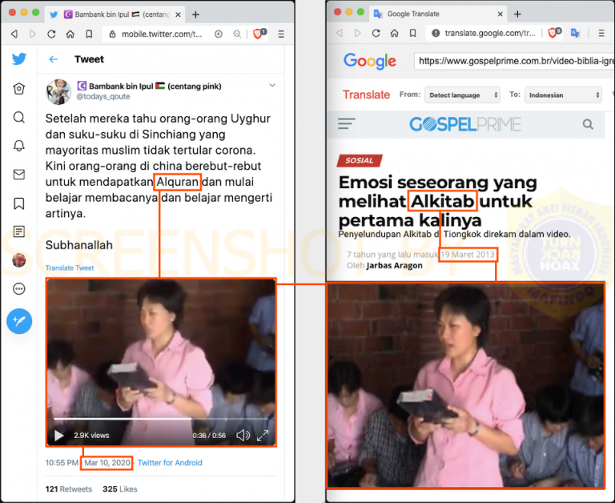Open Twitter Explore search icon in sidebar
This screenshot has width=615, height=503.
click(x=19, y=117)
